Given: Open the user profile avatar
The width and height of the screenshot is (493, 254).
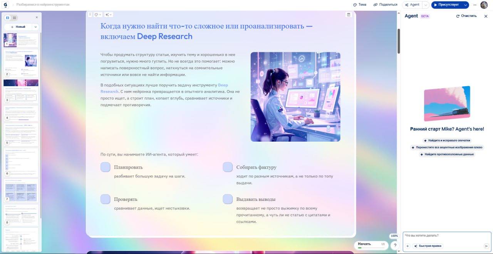Looking at the screenshot, I should [484, 5].
